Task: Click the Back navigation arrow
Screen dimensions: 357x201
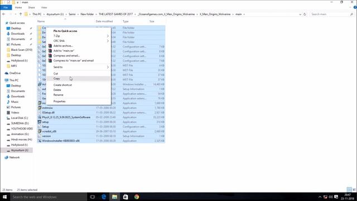Action: [x=4, y=14]
